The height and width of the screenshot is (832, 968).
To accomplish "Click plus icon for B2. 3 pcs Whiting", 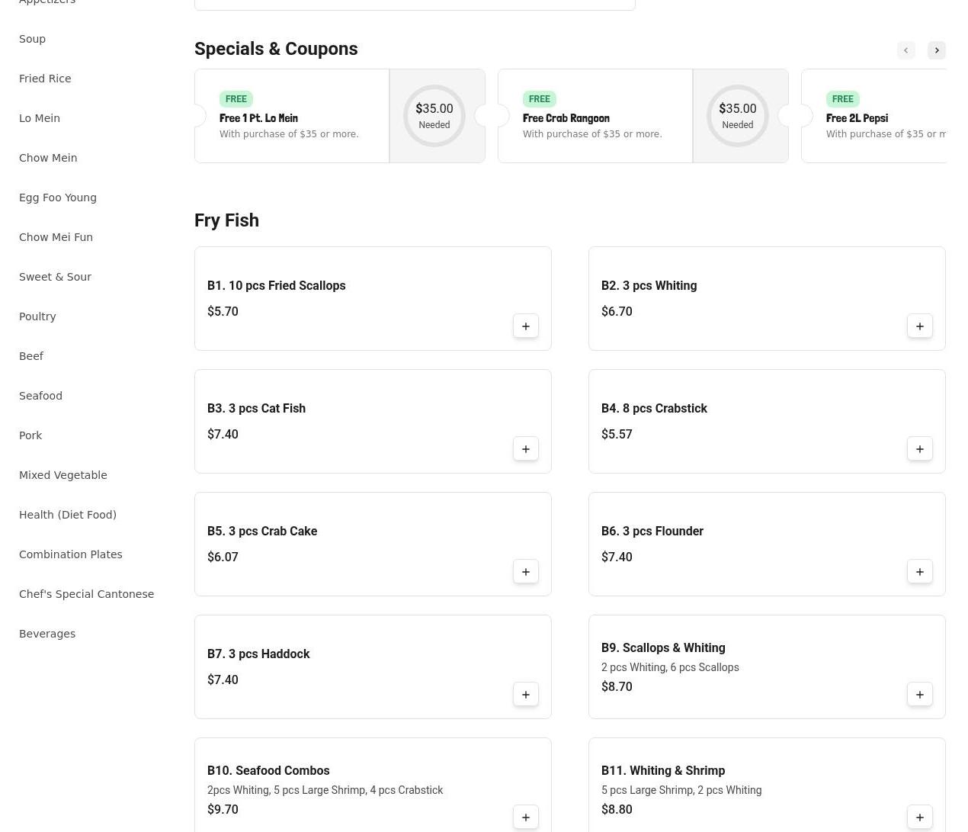I will [919, 326].
